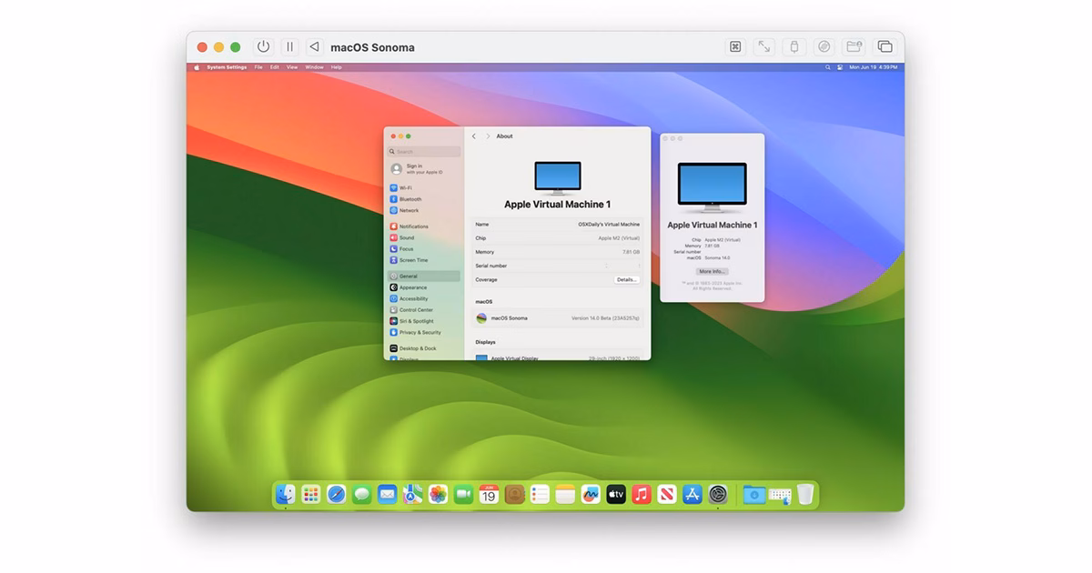The width and height of the screenshot is (1092, 573).
Task: Open Launchpad from the Dock
Action: point(311,494)
